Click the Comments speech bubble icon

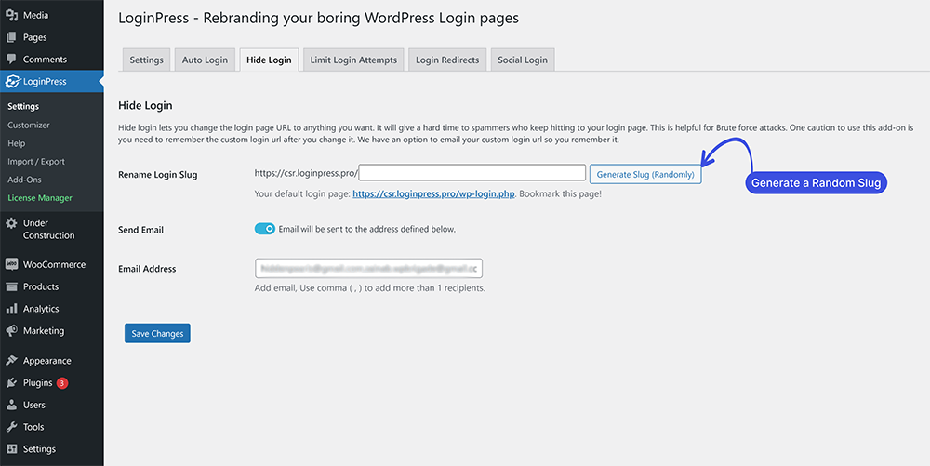click(11, 60)
